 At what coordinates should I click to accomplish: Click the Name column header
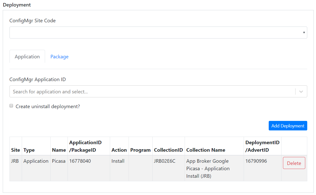tap(59, 150)
